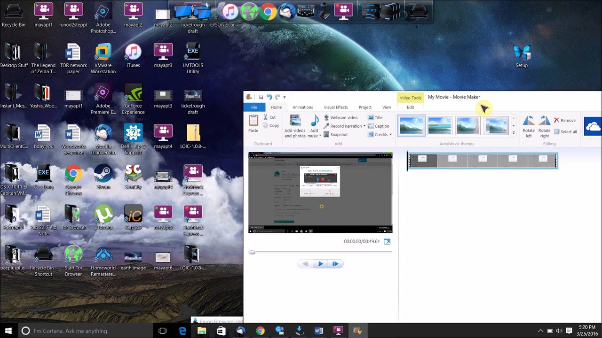The image size is (602, 338).
Task: Take a Snapshot of the preview
Action: pos(335,135)
